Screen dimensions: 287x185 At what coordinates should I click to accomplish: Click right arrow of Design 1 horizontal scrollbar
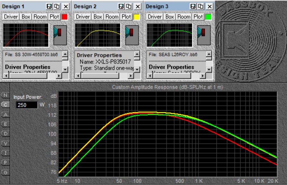(x=59, y=76)
